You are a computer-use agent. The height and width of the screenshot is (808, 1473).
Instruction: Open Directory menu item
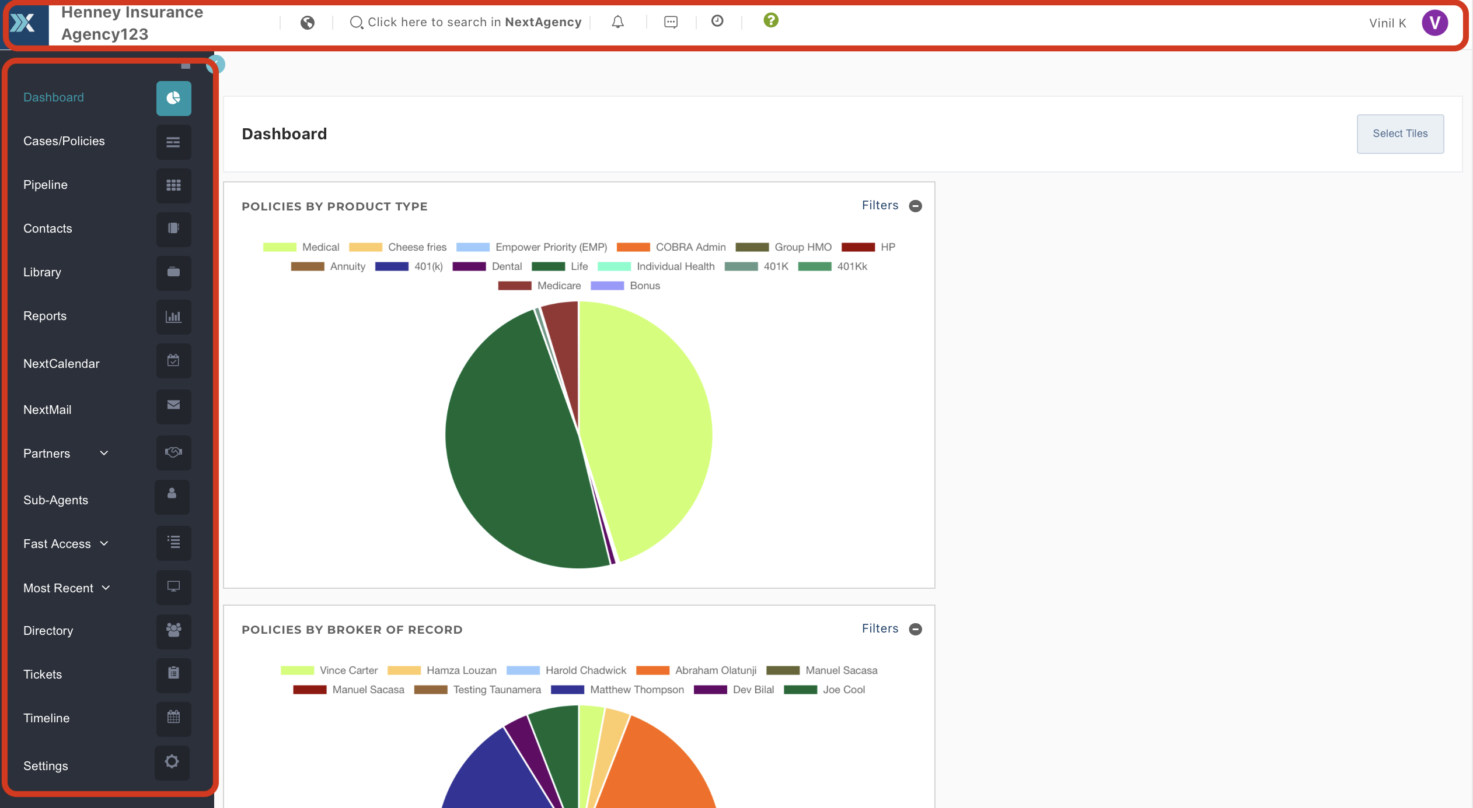point(48,631)
